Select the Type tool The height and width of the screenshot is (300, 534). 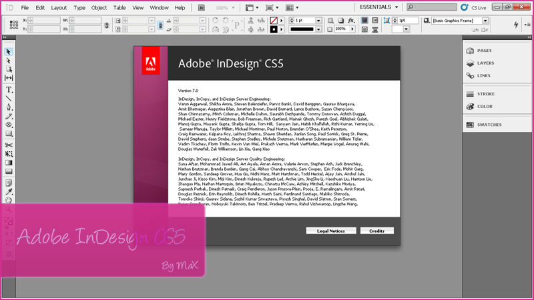point(9,90)
